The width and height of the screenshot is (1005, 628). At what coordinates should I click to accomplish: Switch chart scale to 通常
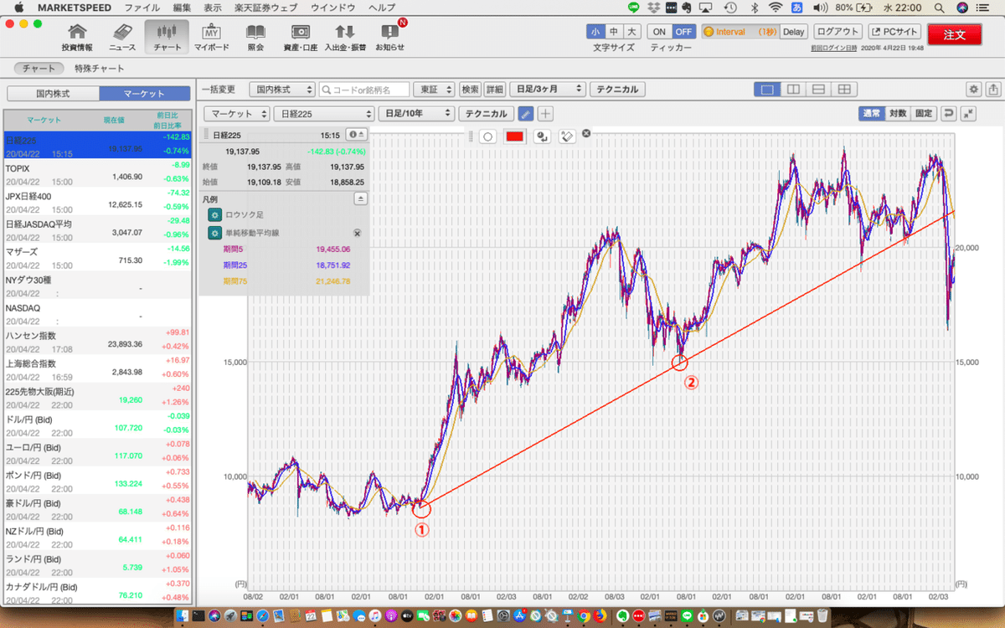[x=872, y=113]
